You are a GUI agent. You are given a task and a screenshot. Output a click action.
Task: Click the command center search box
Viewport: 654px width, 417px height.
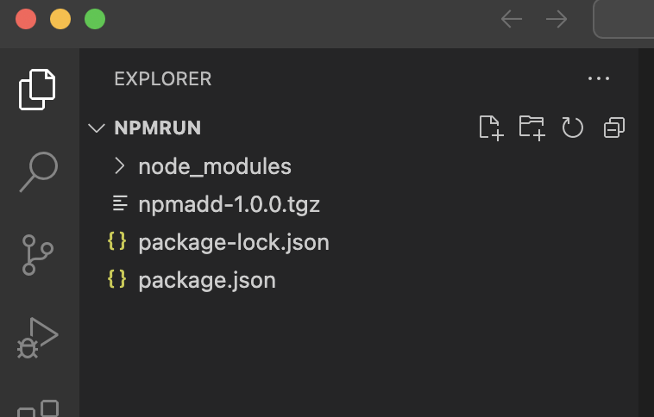point(624,19)
